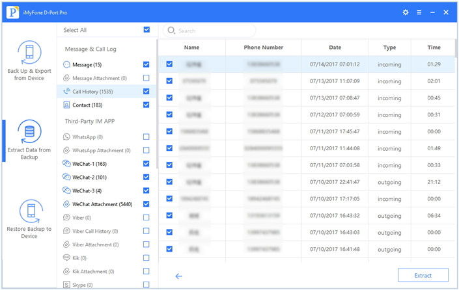This screenshot has width=459, height=290.
Task: Click the data type list scrollbar
Action: 157,104
